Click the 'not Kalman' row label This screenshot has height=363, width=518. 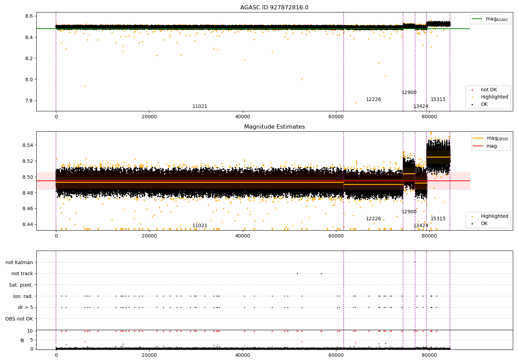click(19, 263)
